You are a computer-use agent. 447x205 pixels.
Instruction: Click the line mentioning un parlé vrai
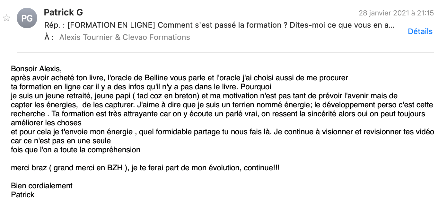pyautogui.click(x=218, y=114)
